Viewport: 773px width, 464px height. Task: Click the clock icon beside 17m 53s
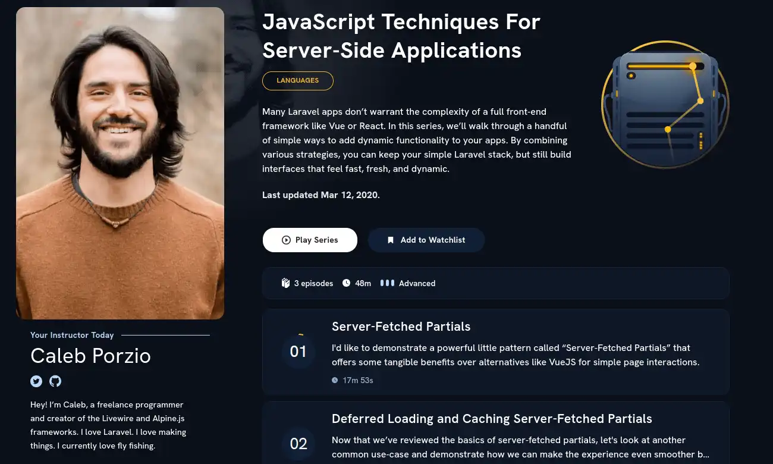335,380
